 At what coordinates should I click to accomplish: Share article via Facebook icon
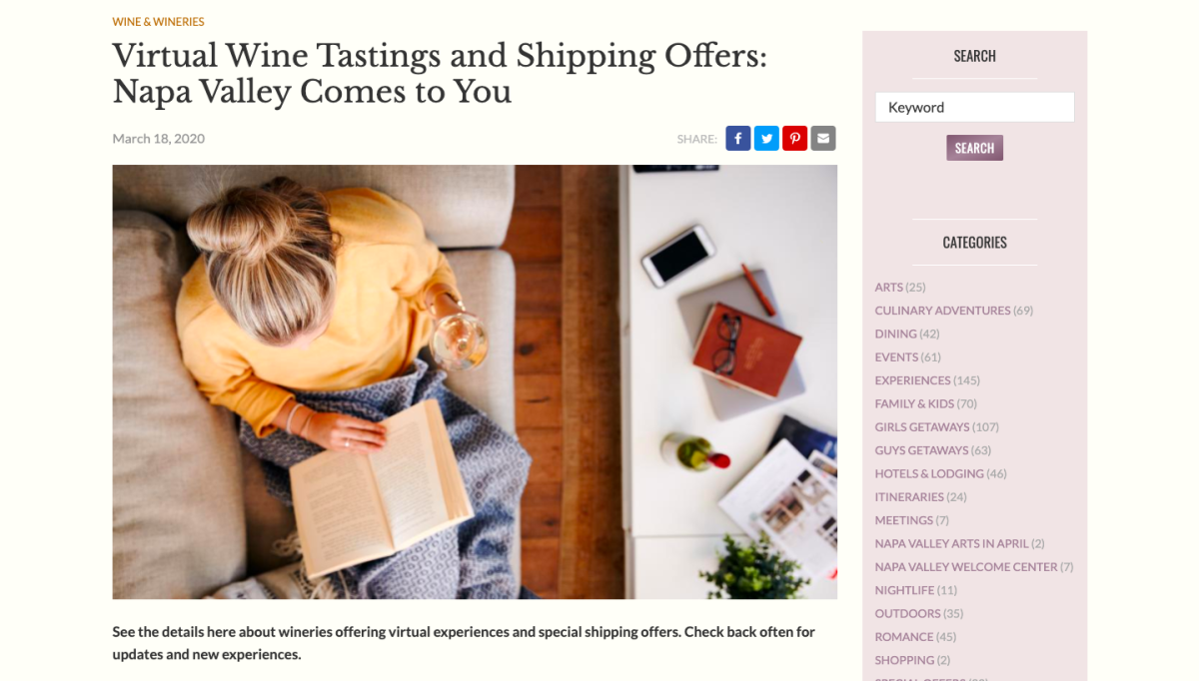coord(738,139)
